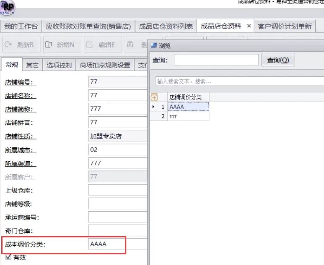Open the 所属城市 selection field
Screen dimensions: 324x265
118,150
